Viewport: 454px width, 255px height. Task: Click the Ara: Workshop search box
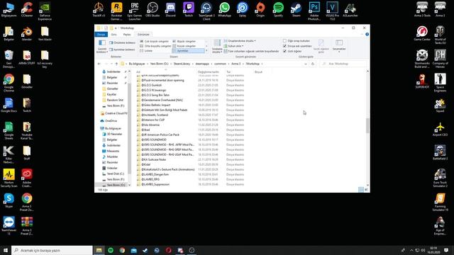coord(343,64)
